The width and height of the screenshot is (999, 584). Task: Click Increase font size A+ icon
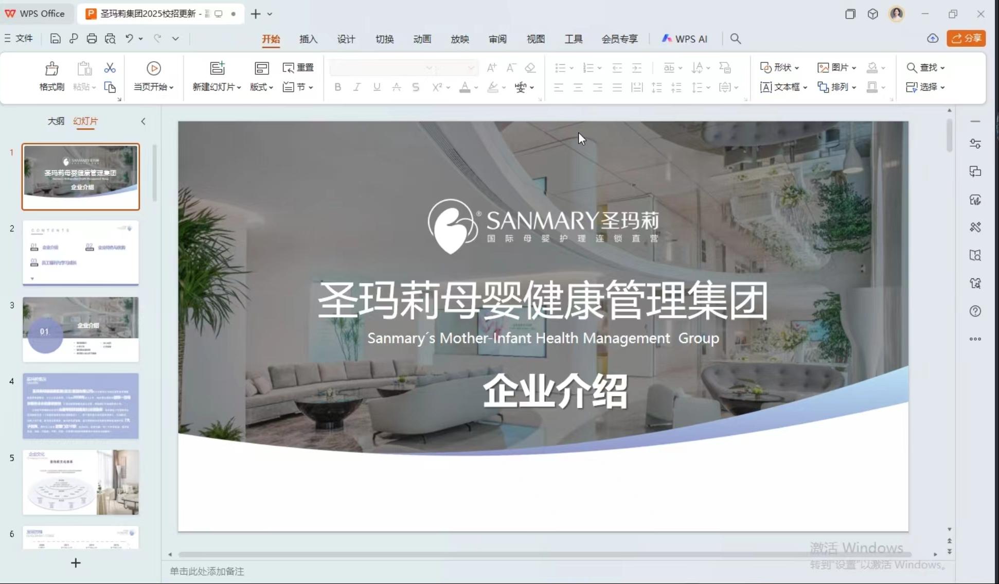(x=492, y=67)
